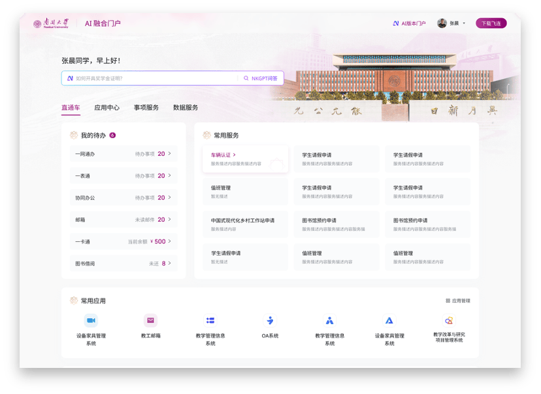Open the 车辆认证 service card
Image resolution: width=541 pixels, height=394 pixels.
(245, 159)
